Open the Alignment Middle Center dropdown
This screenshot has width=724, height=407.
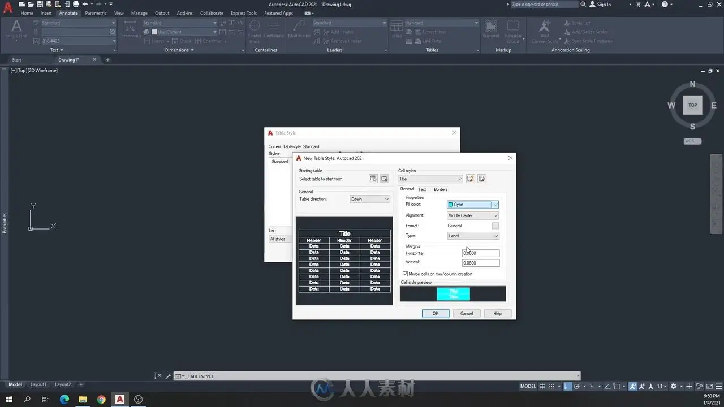(x=473, y=215)
